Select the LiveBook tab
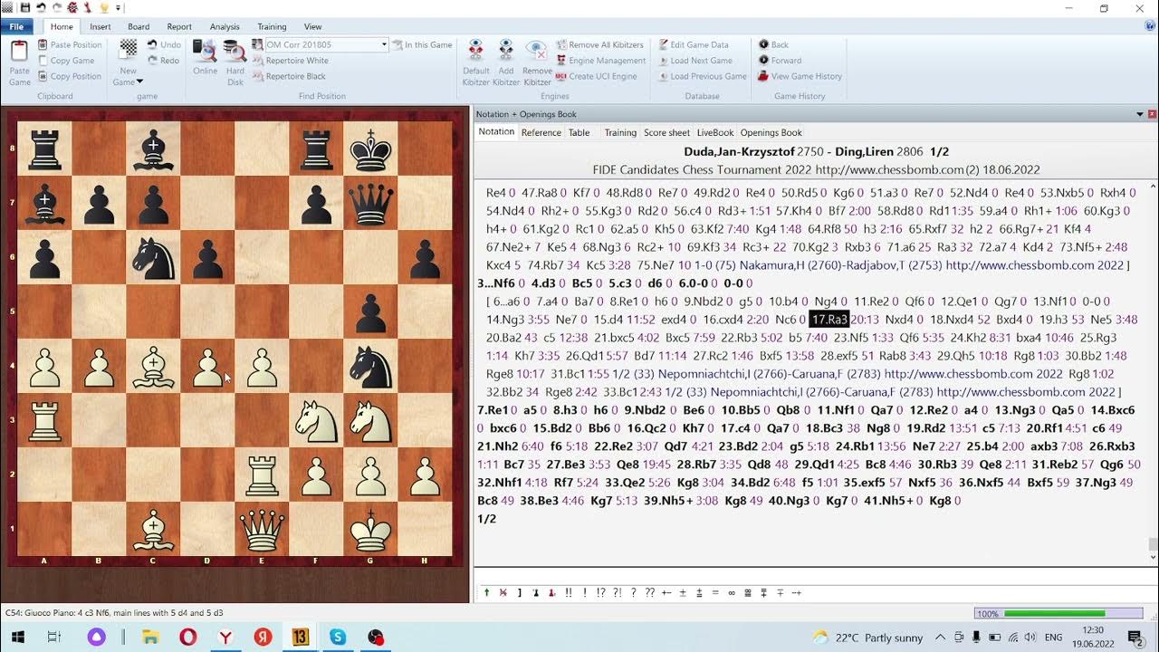 click(715, 132)
